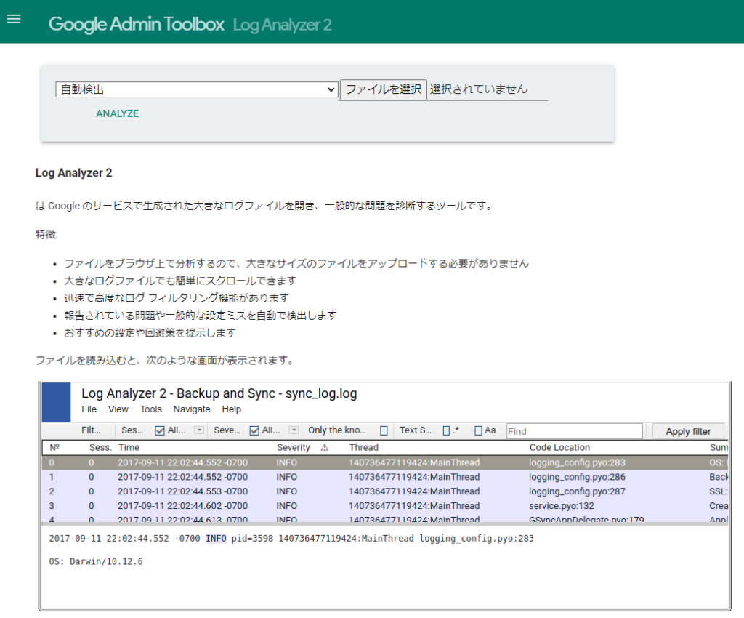Click the ファイルを選択 button

coord(384,89)
